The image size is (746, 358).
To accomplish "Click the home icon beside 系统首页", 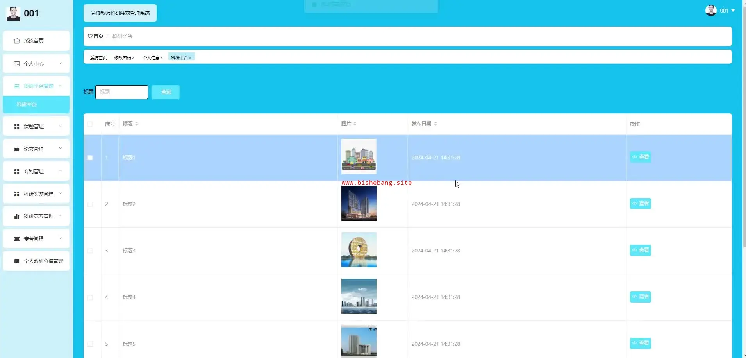I will pyautogui.click(x=16, y=41).
